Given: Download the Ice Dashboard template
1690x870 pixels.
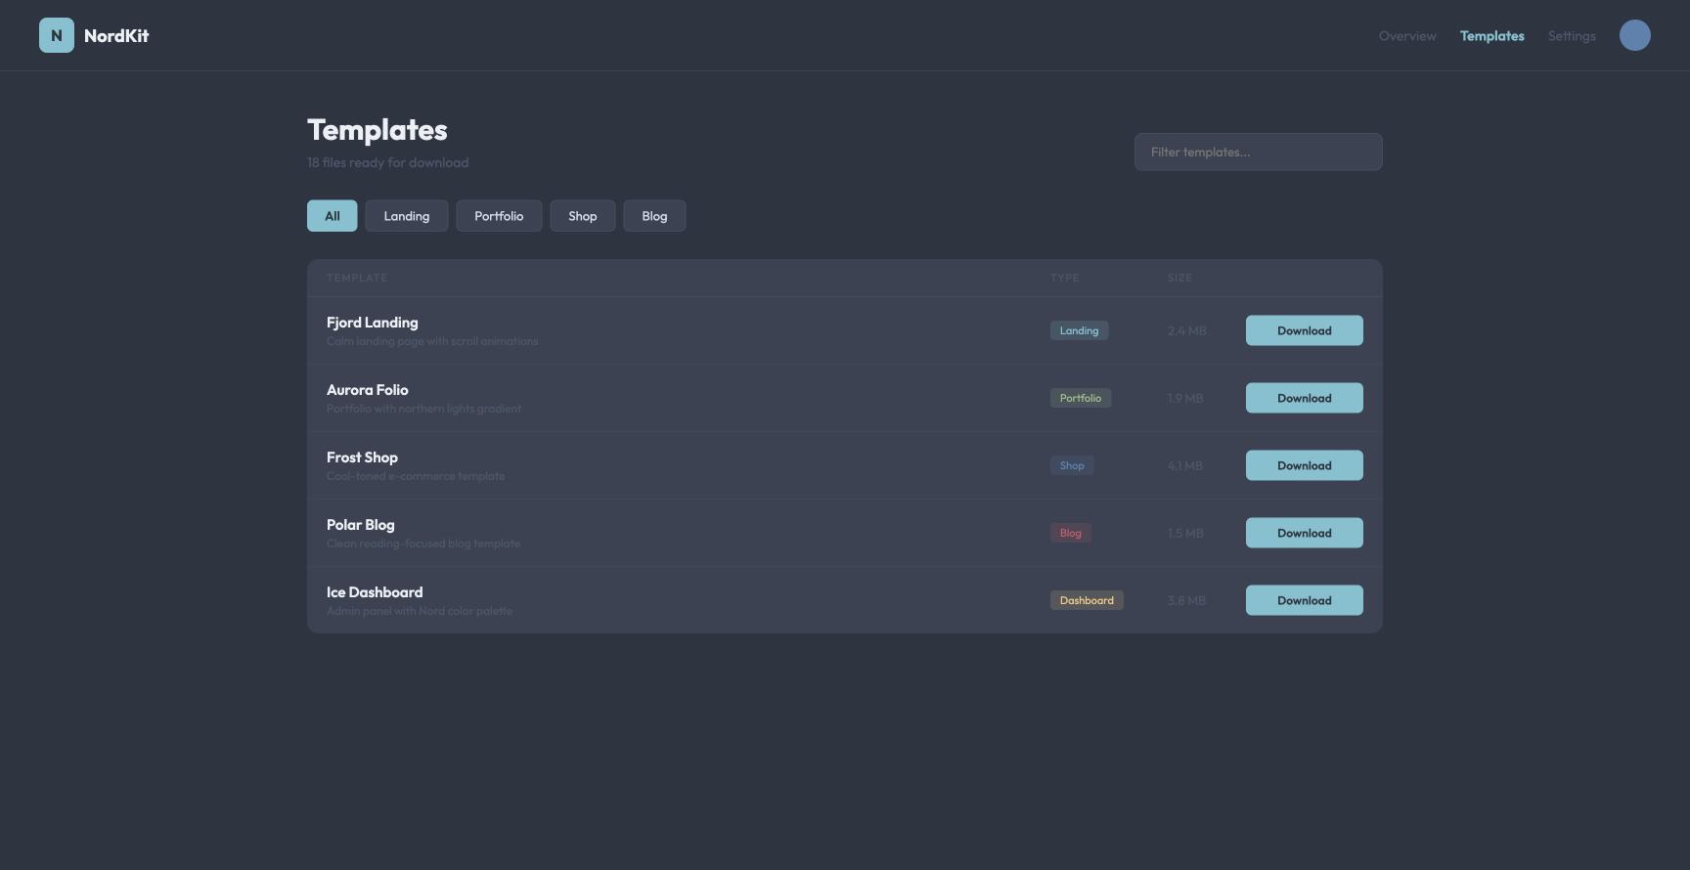Looking at the screenshot, I should pos(1304,600).
